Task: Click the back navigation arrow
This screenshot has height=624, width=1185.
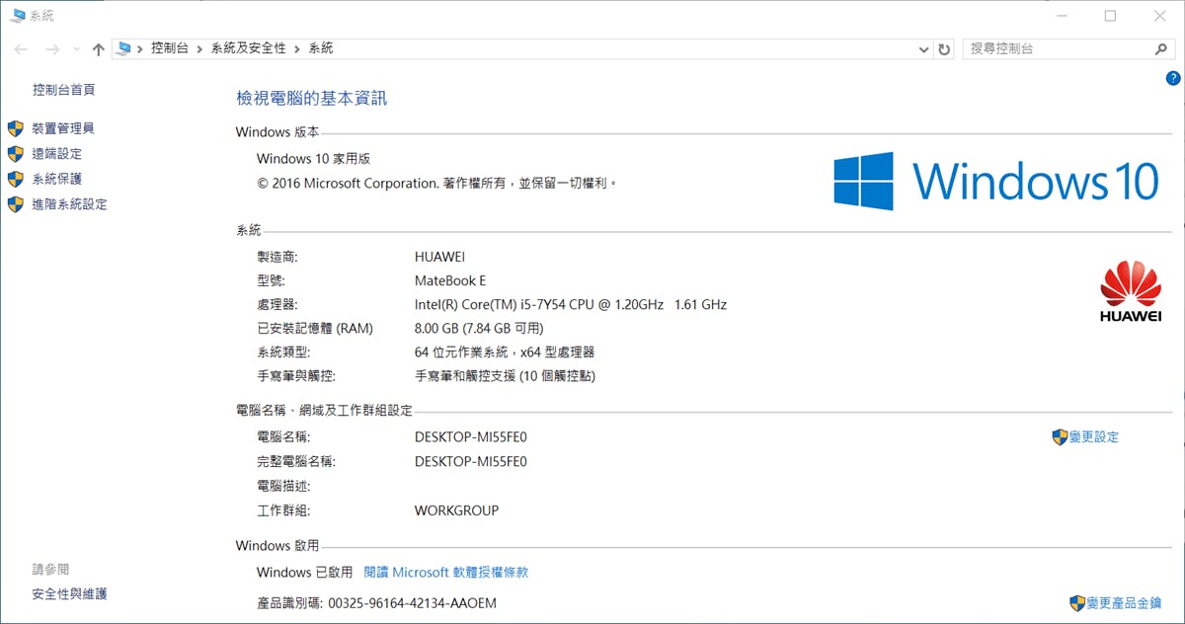Action: click(21, 49)
